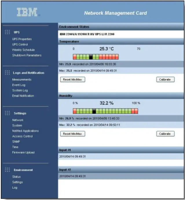Open Email Notification settings
Image resolution: width=185 pixels, height=200 pixels.
[x=23, y=96]
